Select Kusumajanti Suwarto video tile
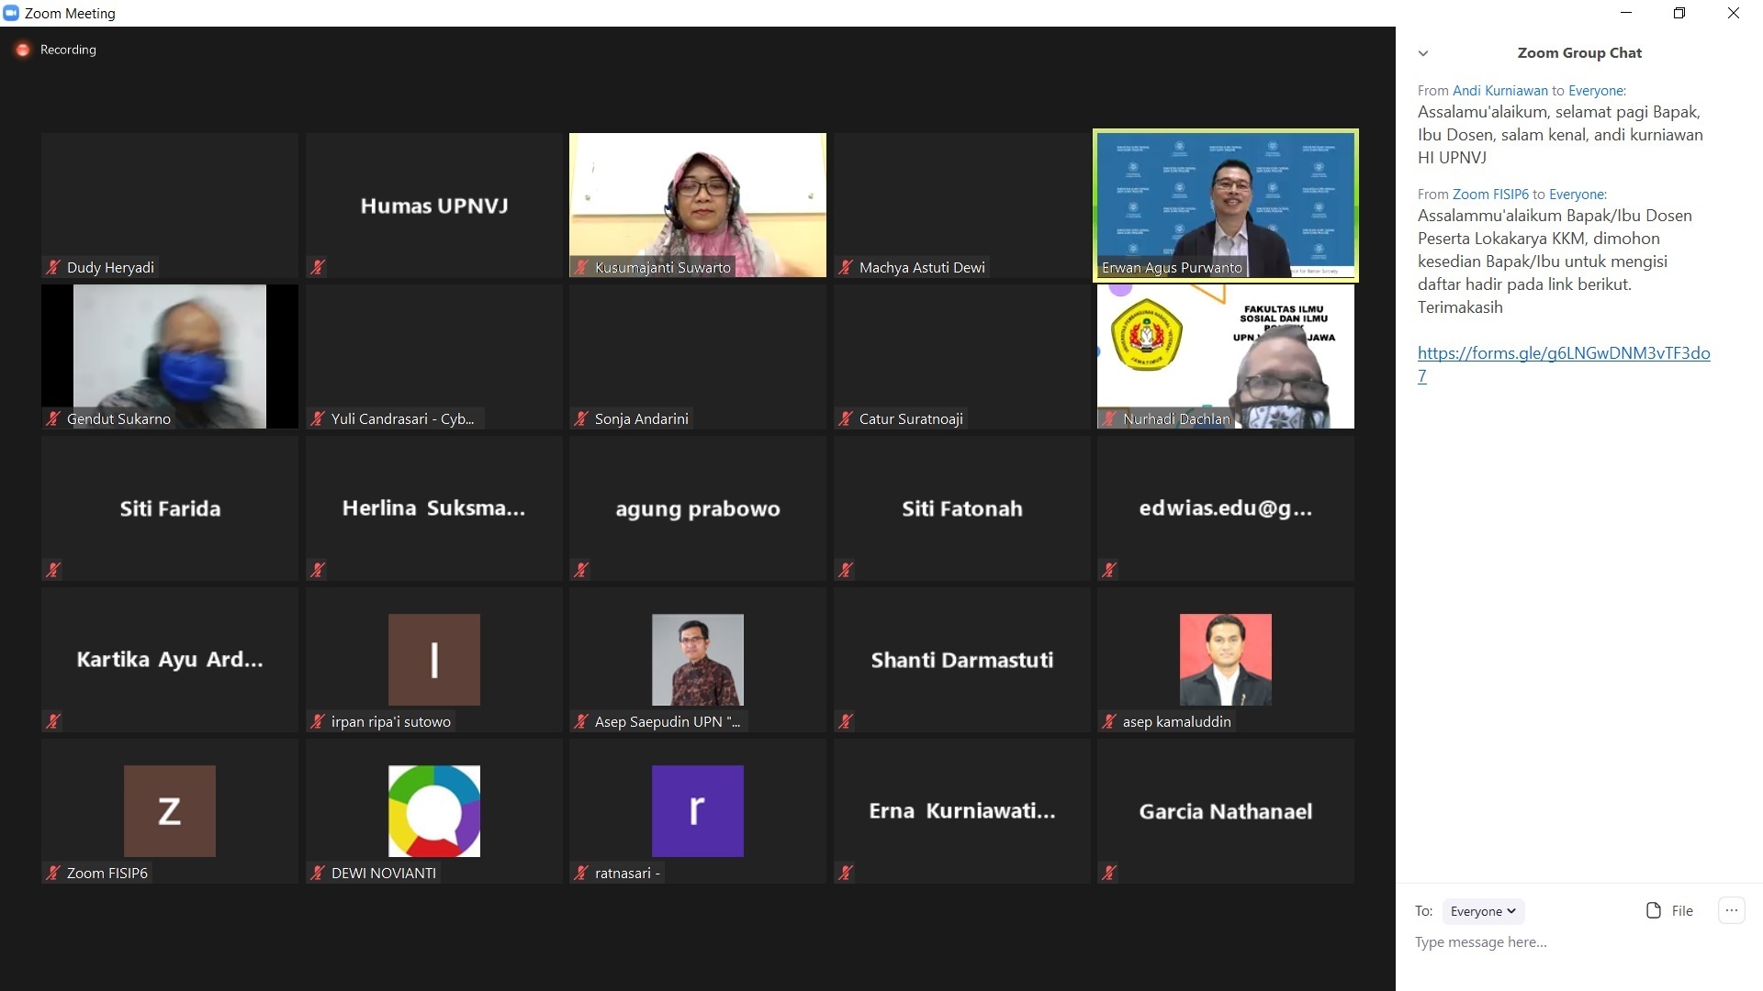The width and height of the screenshot is (1763, 991). tap(697, 204)
